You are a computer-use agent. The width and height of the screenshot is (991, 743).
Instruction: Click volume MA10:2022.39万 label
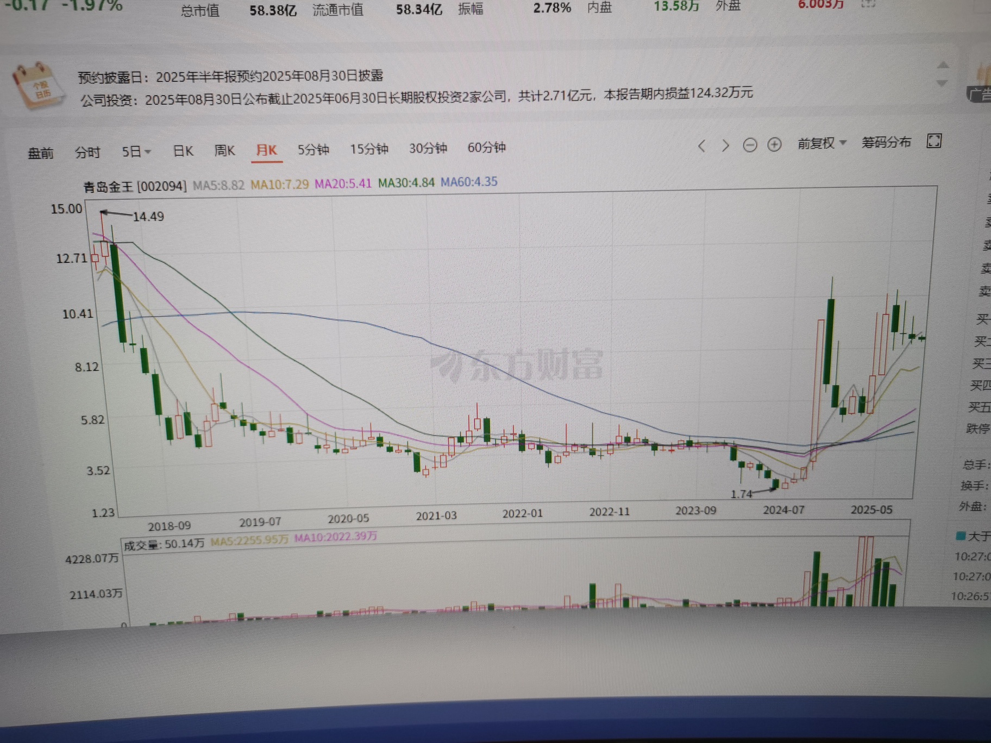(335, 537)
